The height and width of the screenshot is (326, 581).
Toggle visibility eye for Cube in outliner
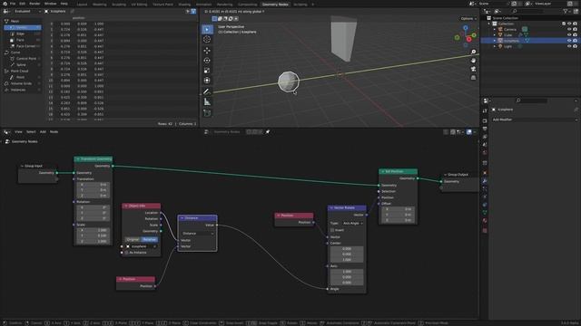click(569, 34)
